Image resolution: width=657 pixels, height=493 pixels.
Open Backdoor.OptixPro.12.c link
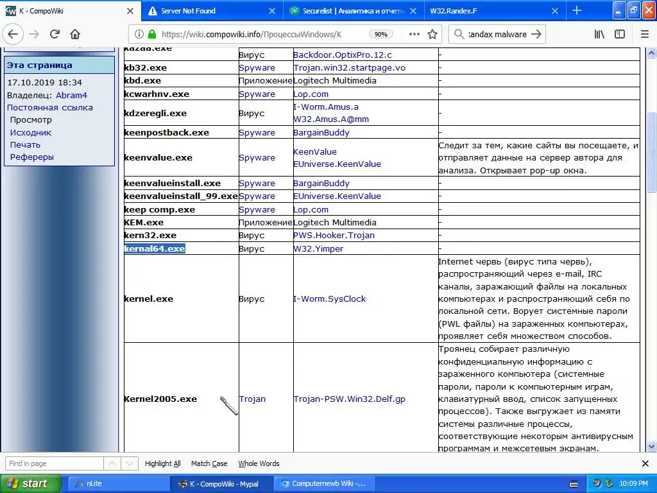343,55
